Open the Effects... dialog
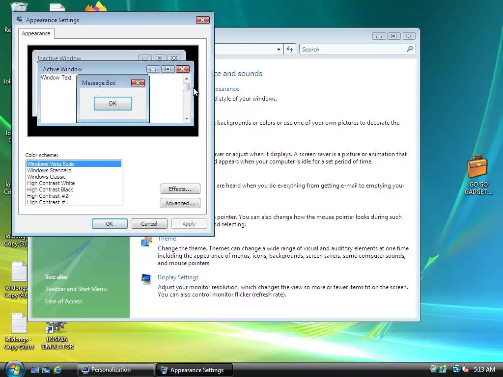The width and height of the screenshot is (503, 377). [x=180, y=189]
